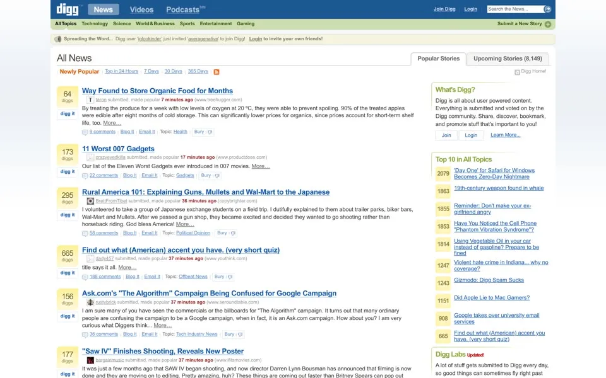
Task: Click thumbs-down bury icon for Organic Food story
Action: (210, 132)
